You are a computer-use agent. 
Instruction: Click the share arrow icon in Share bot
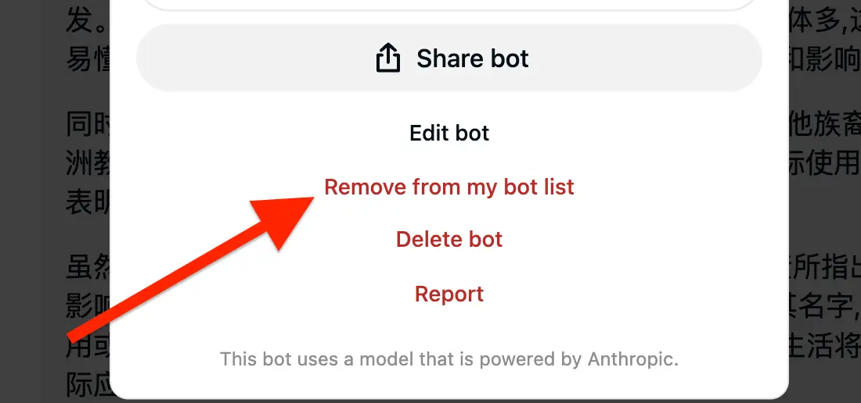pos(387,58)
